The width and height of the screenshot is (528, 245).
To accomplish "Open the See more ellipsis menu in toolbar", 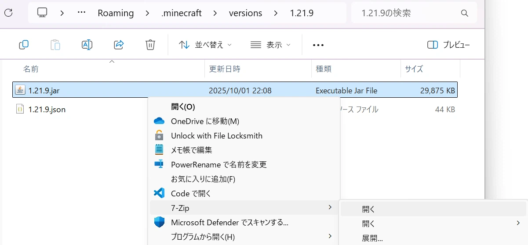I will pos(318,45).
